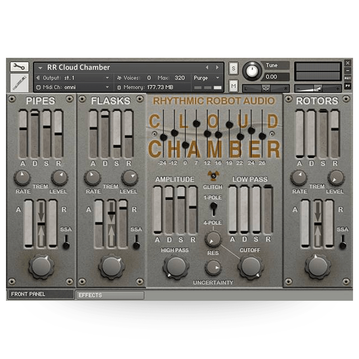Click the instrument thumbnail icon below the wrench
359x359 pixels.
click(20, 83)
